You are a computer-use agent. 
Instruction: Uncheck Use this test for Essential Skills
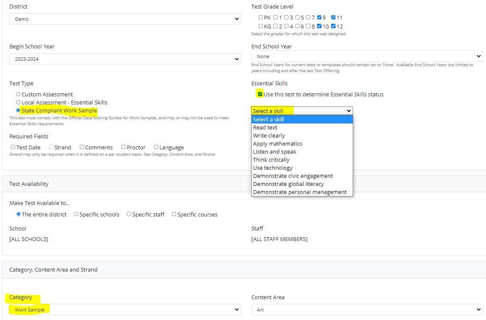[260, 94]
